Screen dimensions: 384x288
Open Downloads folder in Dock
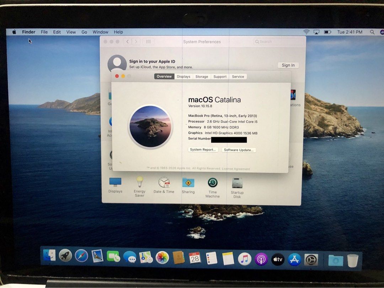pos(336,261)
